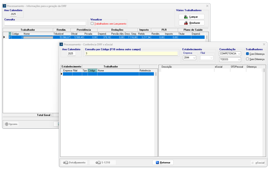
Task: Click the Consulta por Código input field
Action: 131,54
